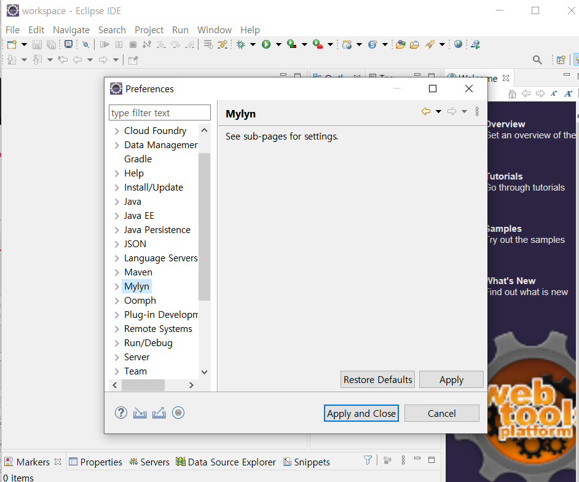Select Gradle in the preferences tree
579x482 pixels.
[x=138, y=159]
